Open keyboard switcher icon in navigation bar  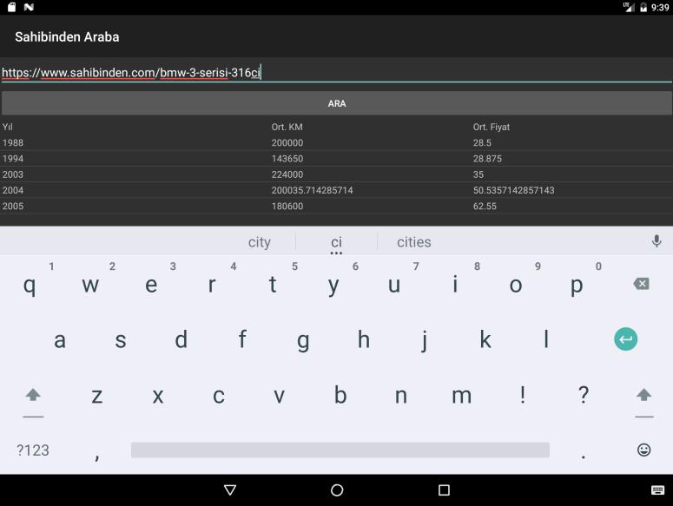click(x=657, y=490)
